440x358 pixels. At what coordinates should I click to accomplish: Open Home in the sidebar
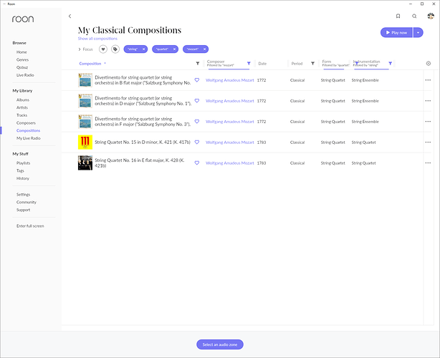click(21, 52)
